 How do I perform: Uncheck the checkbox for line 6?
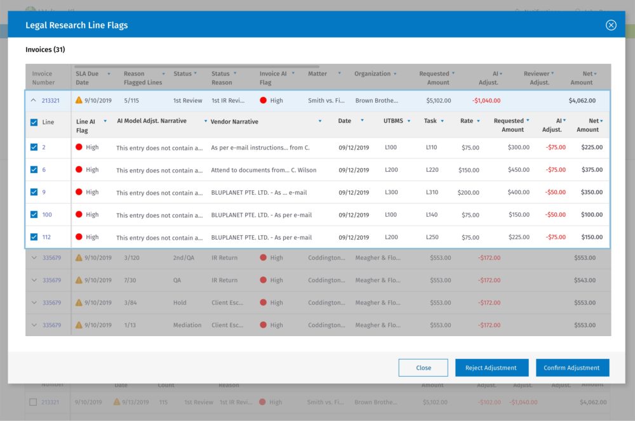tap(34, 170)
